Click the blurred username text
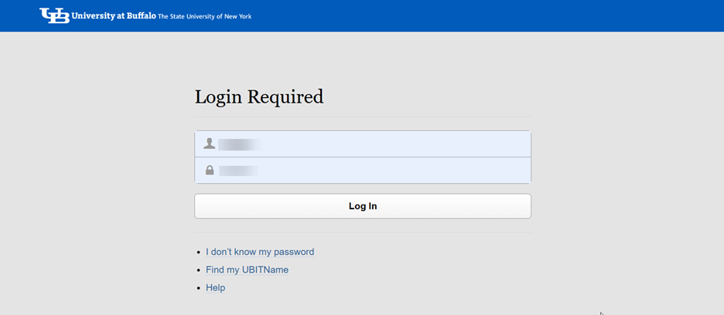 pos(239,144)
